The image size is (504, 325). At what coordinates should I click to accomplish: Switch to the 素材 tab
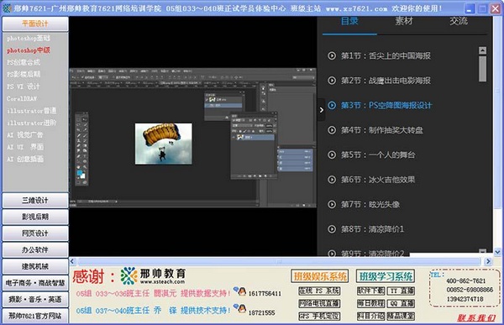[404, 21]
